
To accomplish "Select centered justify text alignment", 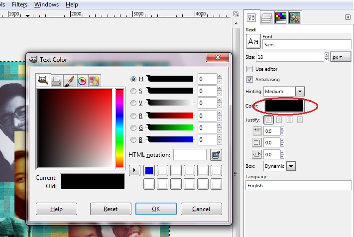I will [x=289, y=119].
